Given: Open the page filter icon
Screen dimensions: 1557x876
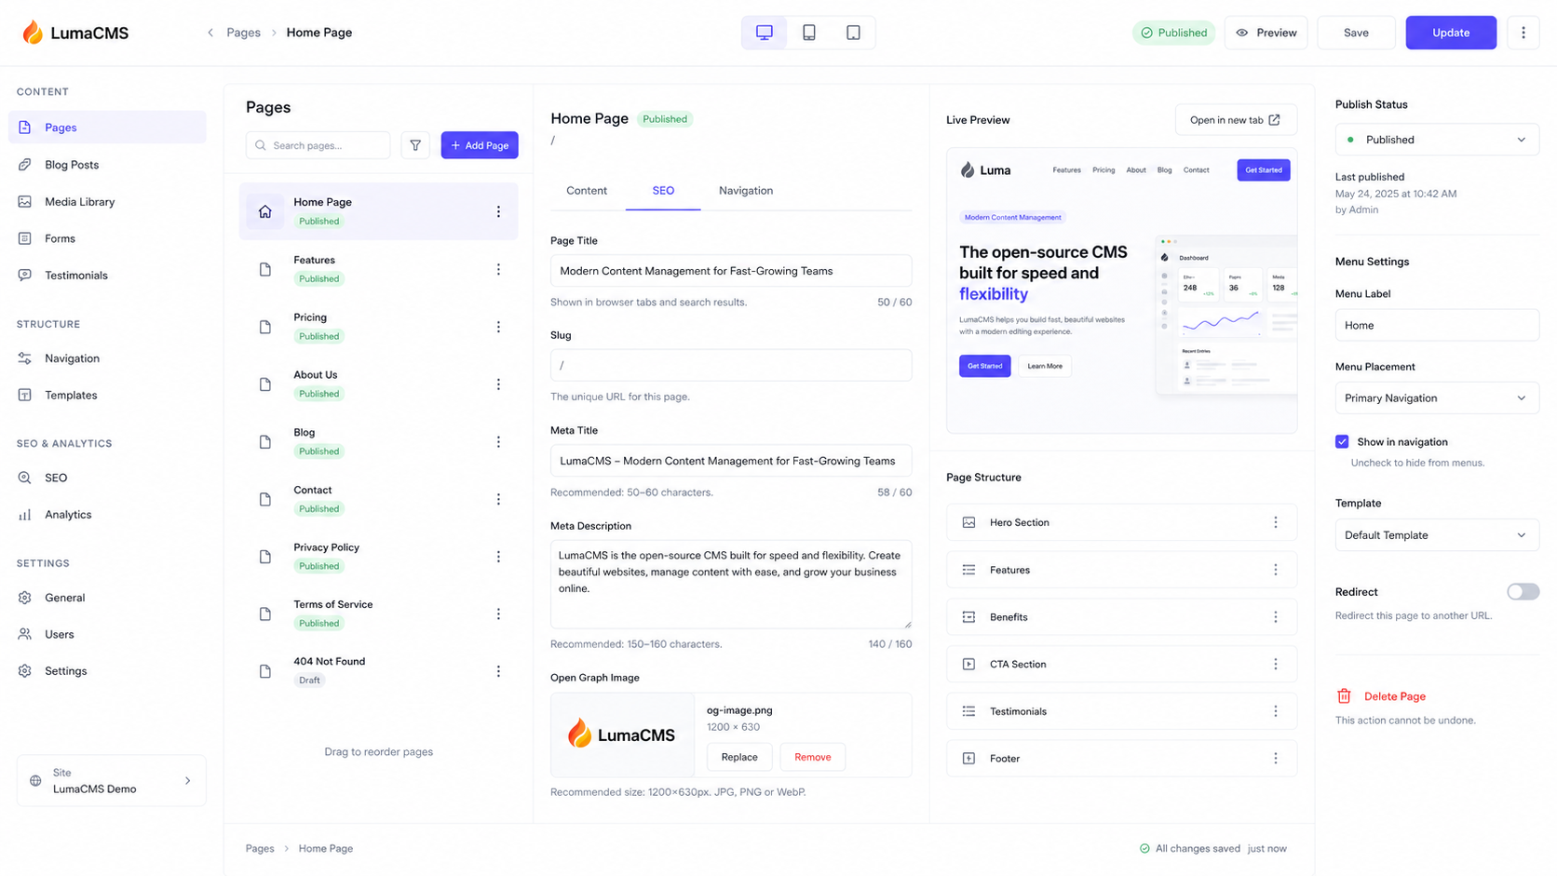Looking at the screenshot, I should [x=415, y=145].
